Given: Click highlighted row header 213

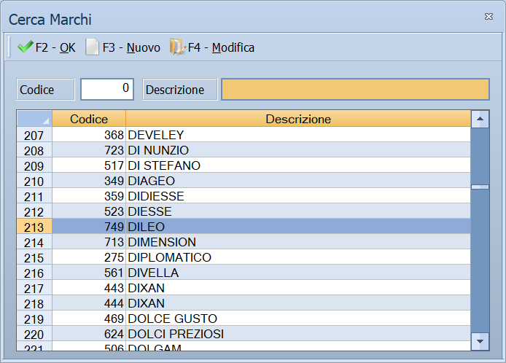Looking at the screenshot, I should (x=34, y=227).
